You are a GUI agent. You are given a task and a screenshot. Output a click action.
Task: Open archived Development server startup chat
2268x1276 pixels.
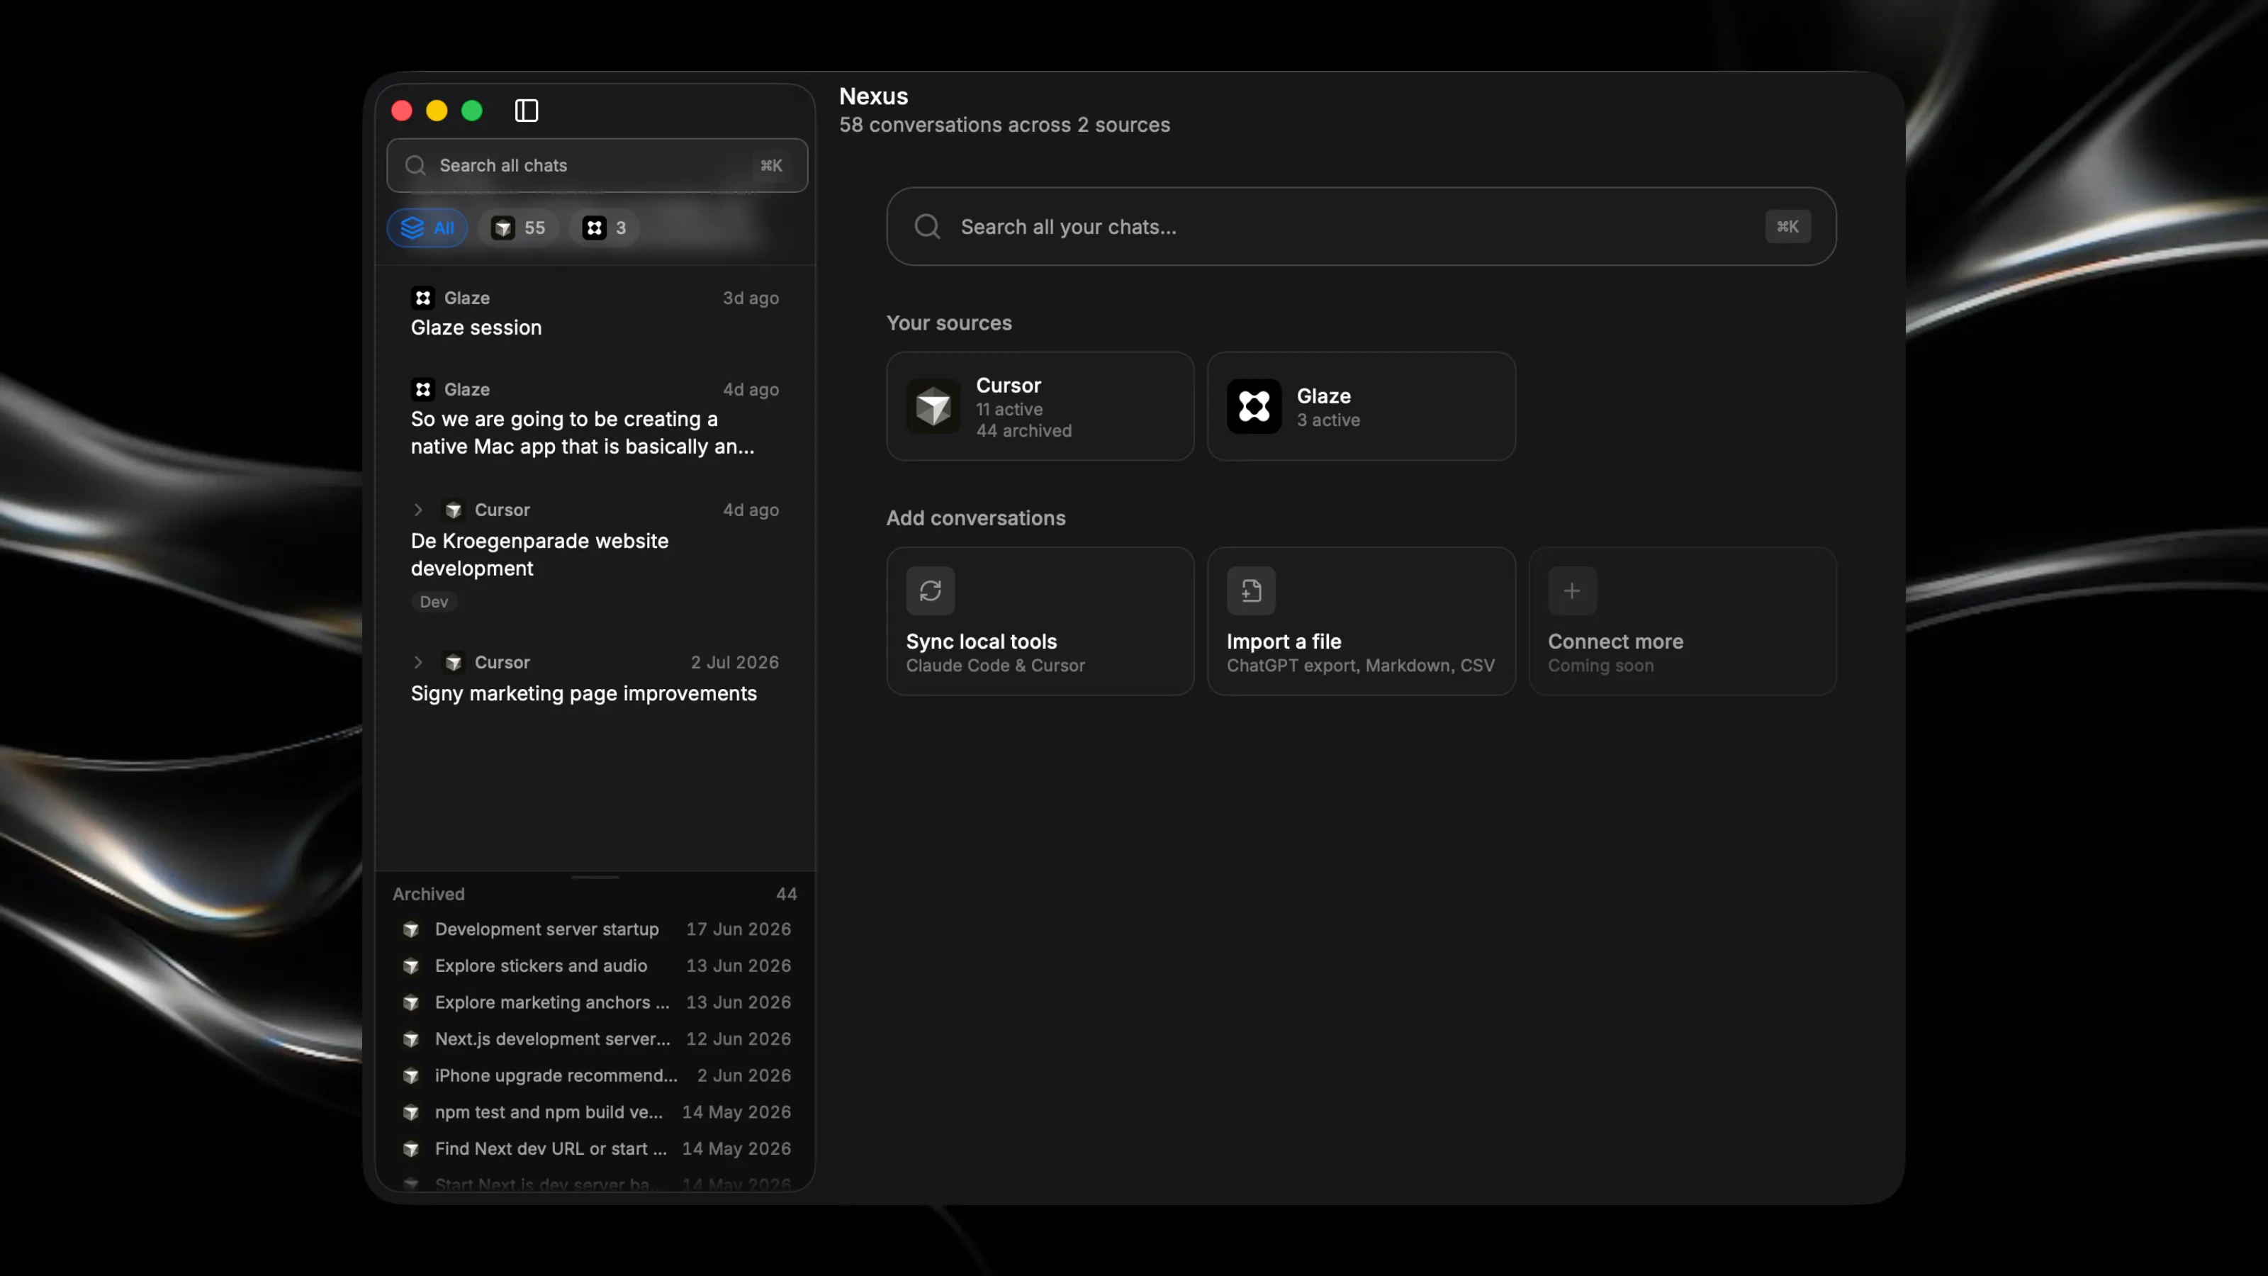click(x=595, y=929)
